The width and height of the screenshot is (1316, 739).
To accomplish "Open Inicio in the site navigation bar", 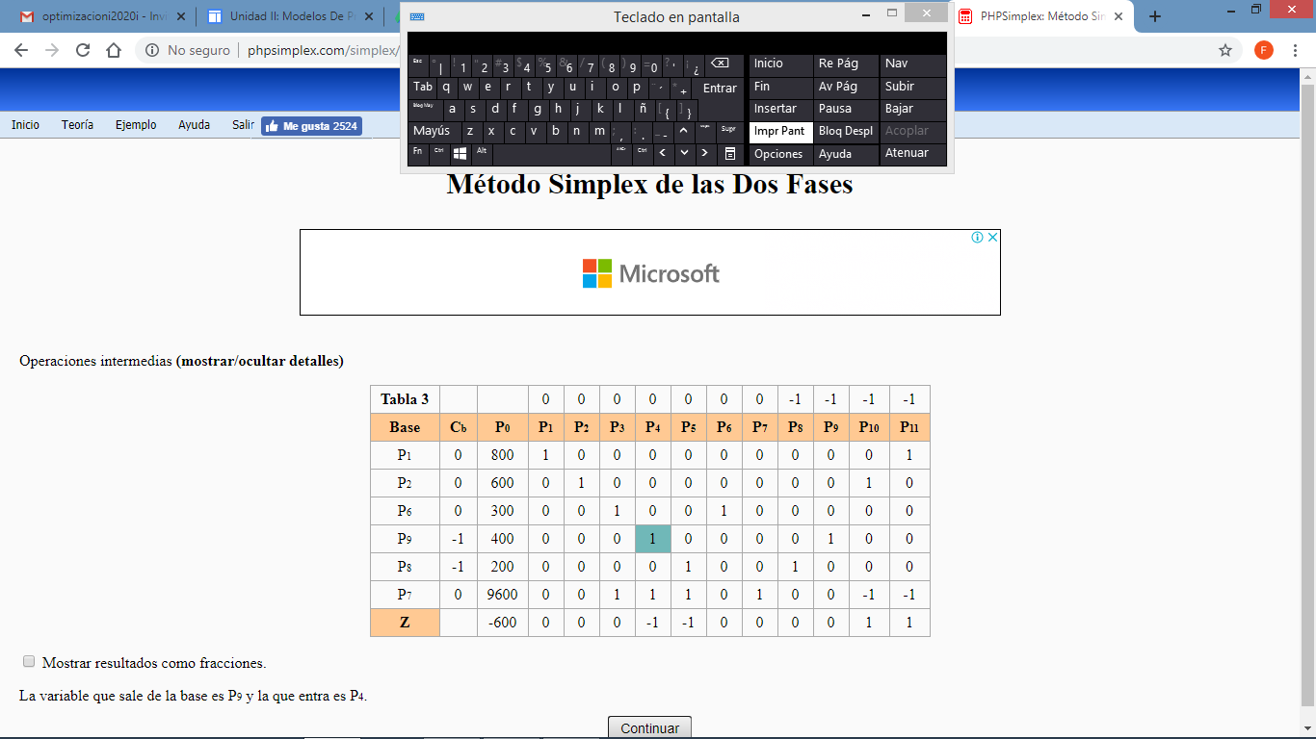I will (x=25, y=125).
